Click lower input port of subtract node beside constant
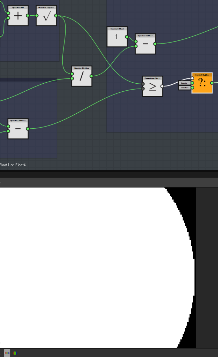218x357 pixels. tap(136, 46)
